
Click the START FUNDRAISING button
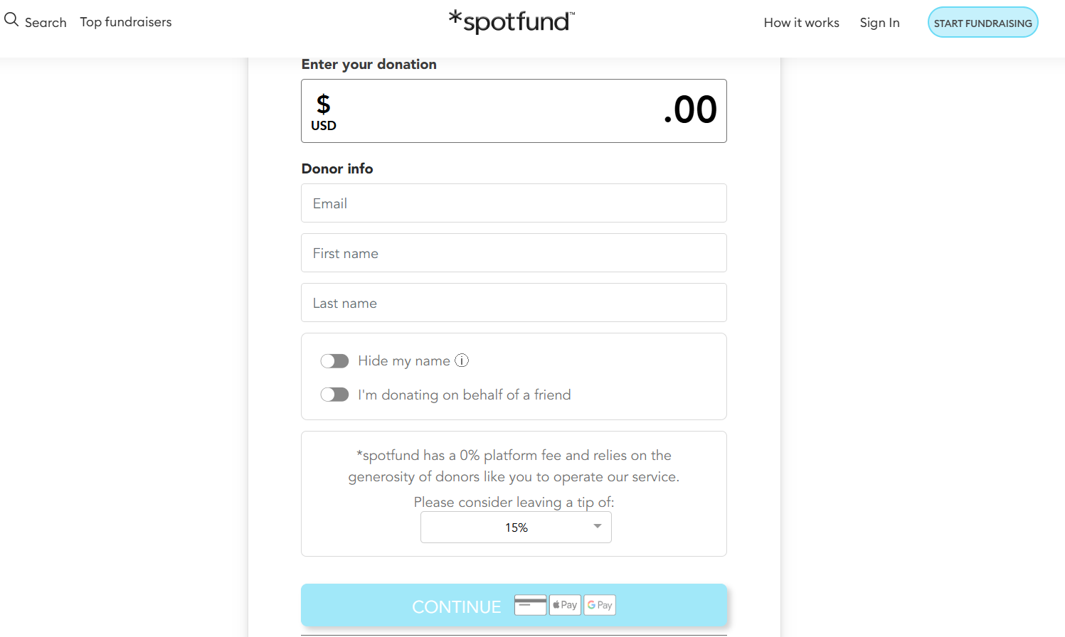[982, 22]
